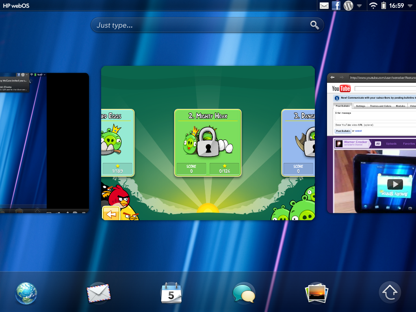
Task: Play the YouTube video in browser card
Action: pyautogui.click(x=395, y=184)
